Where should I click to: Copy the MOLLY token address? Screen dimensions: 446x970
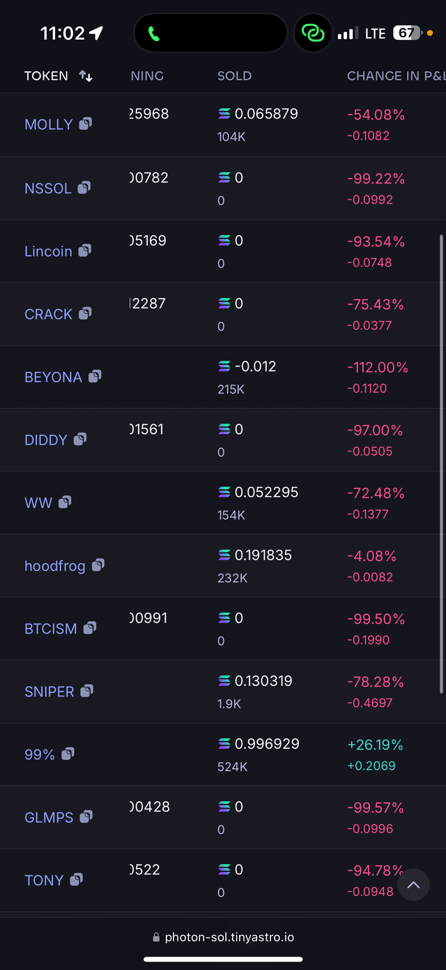point(85,124)
